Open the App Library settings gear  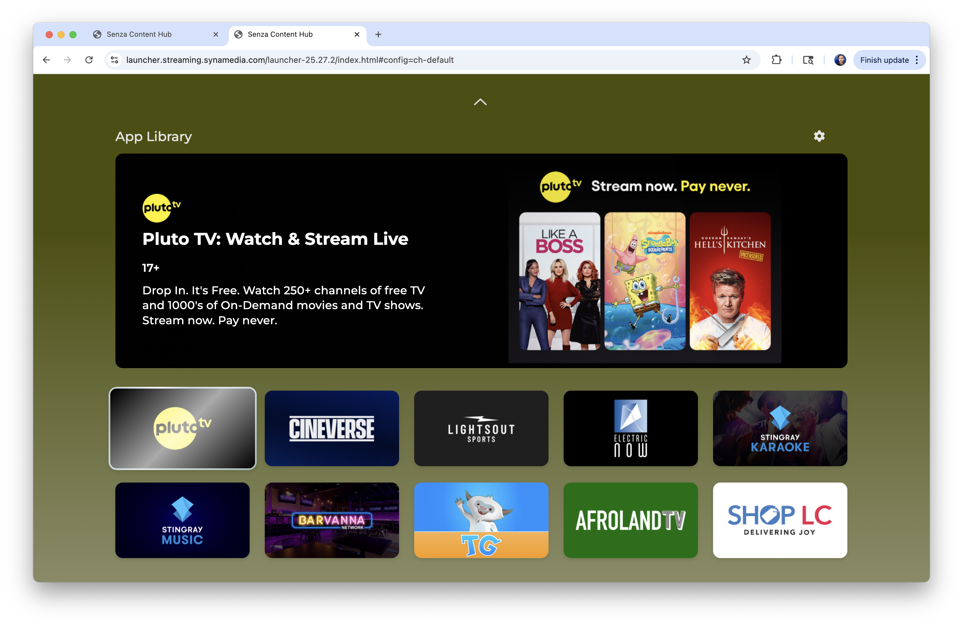(819, 136)
